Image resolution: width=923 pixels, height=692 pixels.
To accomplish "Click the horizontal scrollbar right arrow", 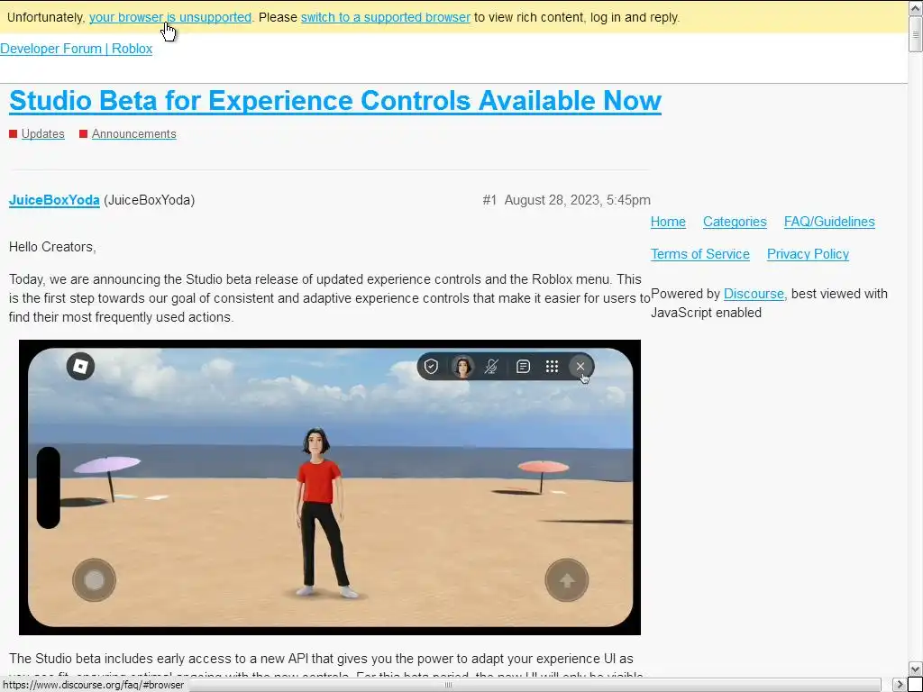I will click(x=900, y=685).
